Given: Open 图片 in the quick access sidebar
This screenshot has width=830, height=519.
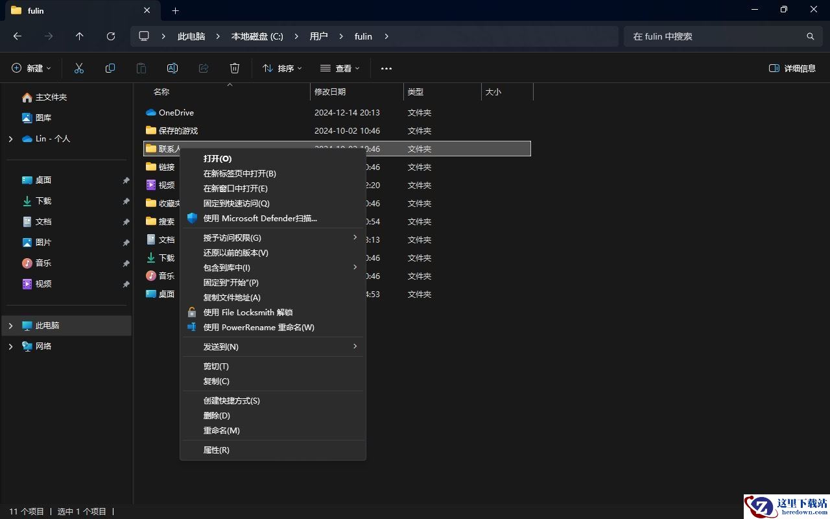Looking at the screenshot, I should click(x=36, y=242).
